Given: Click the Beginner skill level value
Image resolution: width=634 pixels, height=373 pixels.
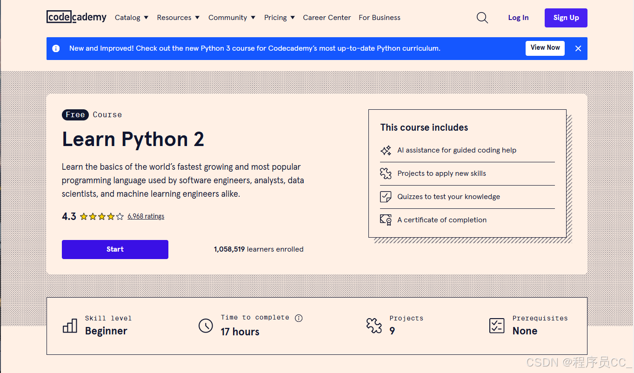Looking at the screenshot, I should pos(106,331).
